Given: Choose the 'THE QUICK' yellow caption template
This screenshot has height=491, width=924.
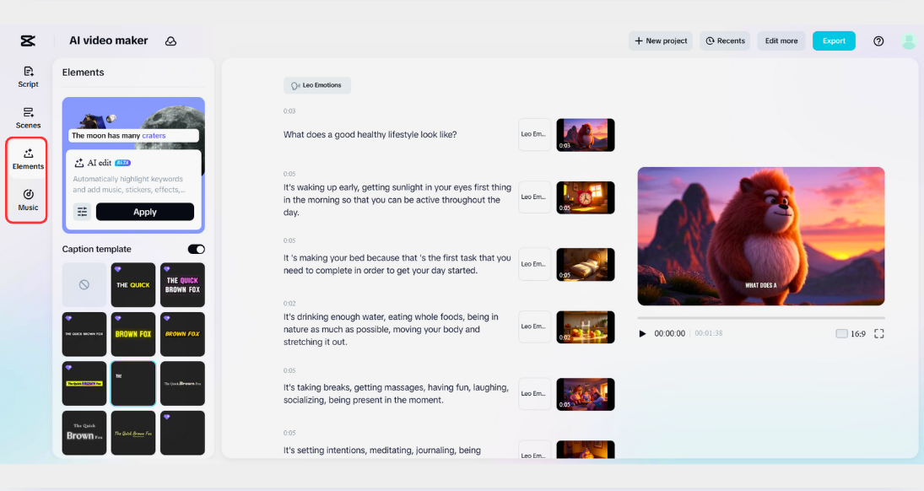Looking at the screenshot, I should (x=133, y=284).
